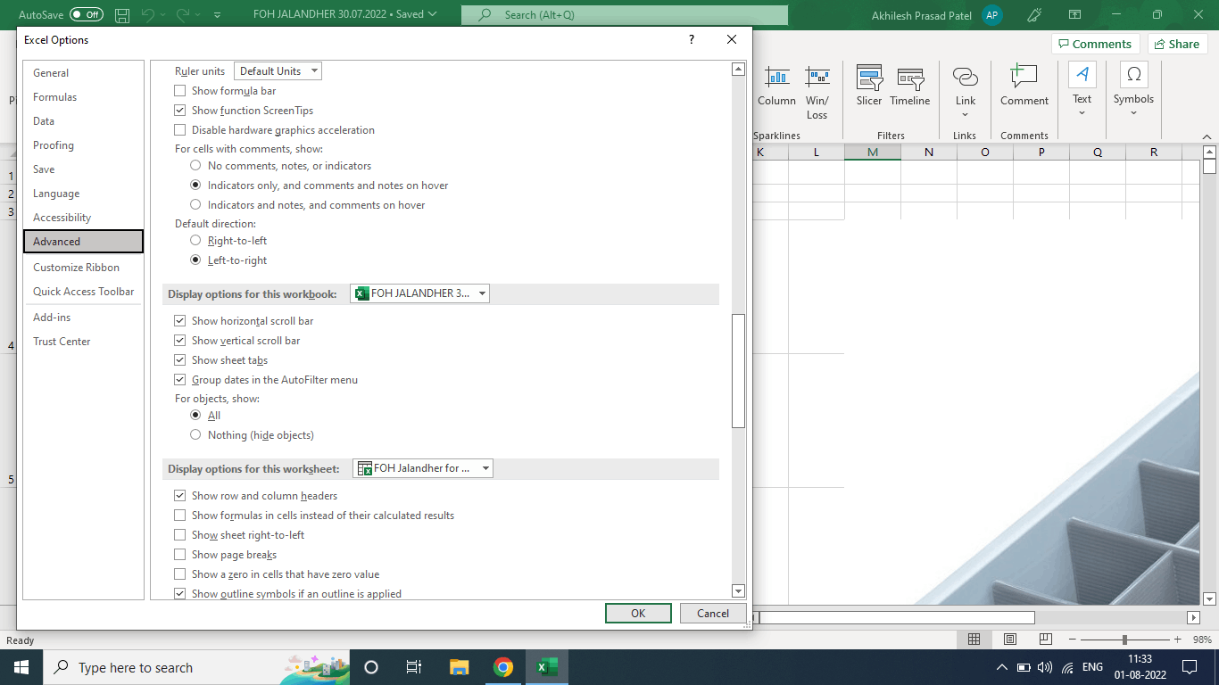Image resolution: width=1219 pixels, height=685 pixels.
Task: Uncheck Show function ScreenTips
Action: click(x=180, y=111)
